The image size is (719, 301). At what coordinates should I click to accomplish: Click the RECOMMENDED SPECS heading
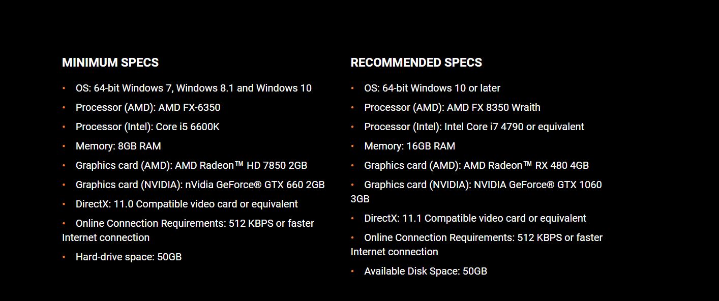click(416, 63)
